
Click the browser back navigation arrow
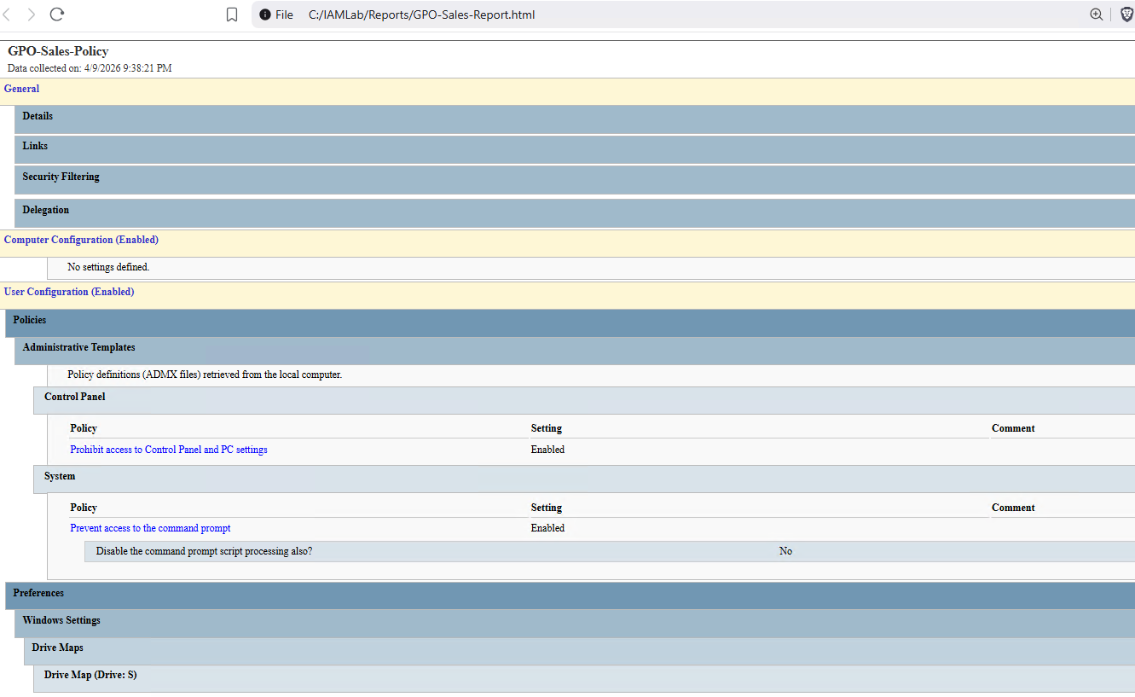pos(9,14)
